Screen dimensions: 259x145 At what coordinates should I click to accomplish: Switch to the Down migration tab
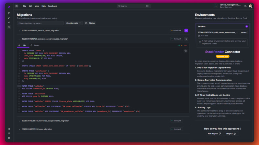pyautogui.click(x=35, y=45)
